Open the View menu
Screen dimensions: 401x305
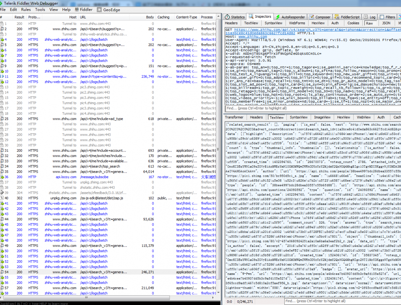(x=54, y=10)
